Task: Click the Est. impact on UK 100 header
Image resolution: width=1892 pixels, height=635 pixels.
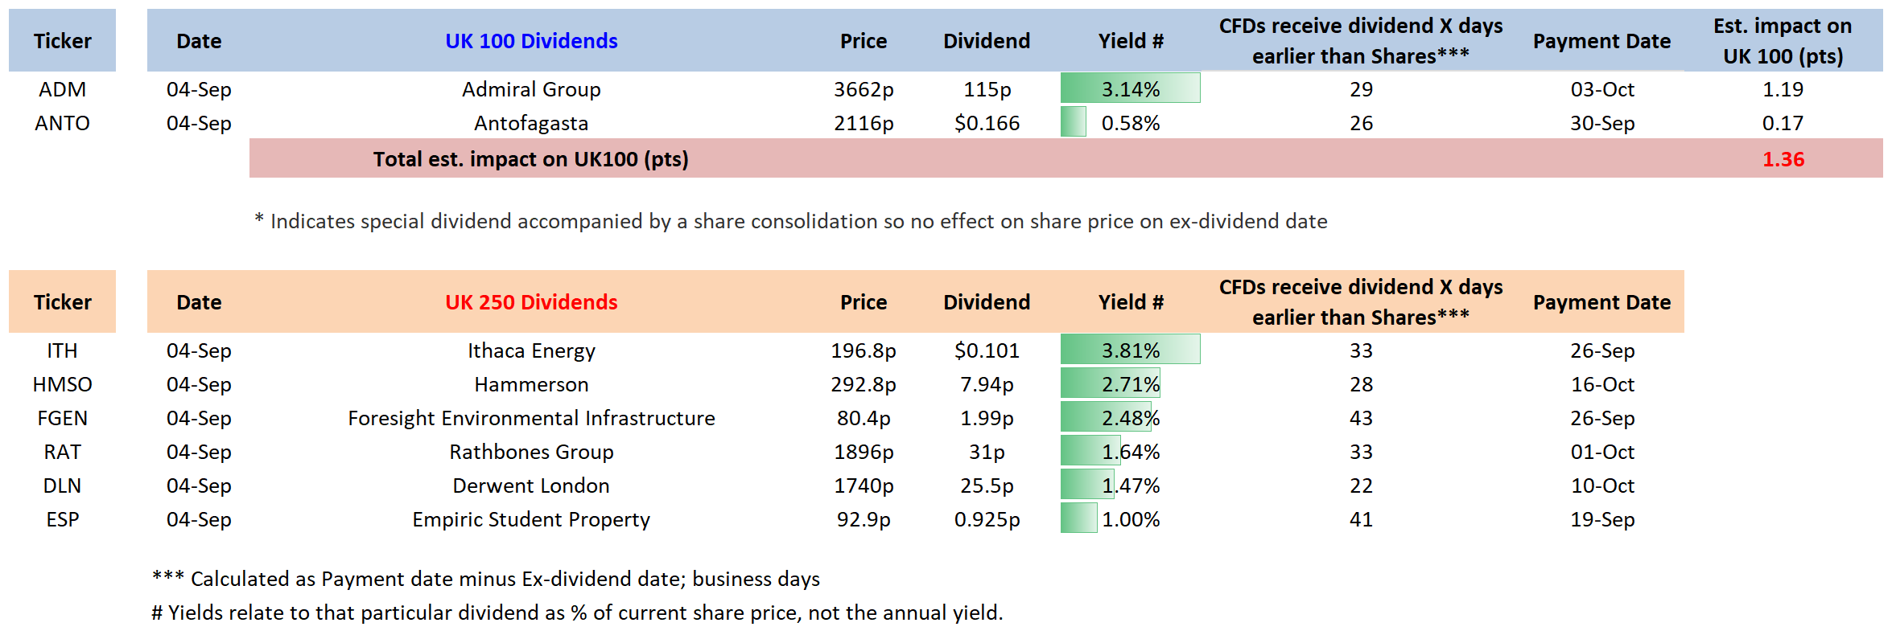Action: click(x=1783, y=41)
